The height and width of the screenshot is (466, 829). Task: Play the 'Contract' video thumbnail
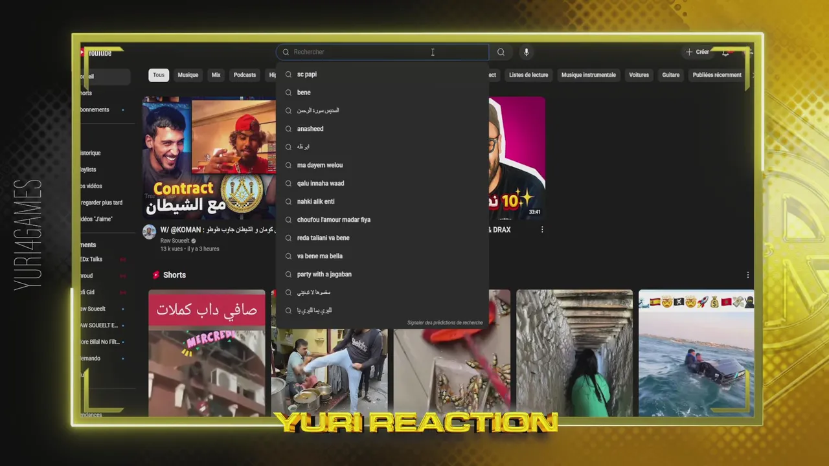pyautogui.click(x=209, y=159)
